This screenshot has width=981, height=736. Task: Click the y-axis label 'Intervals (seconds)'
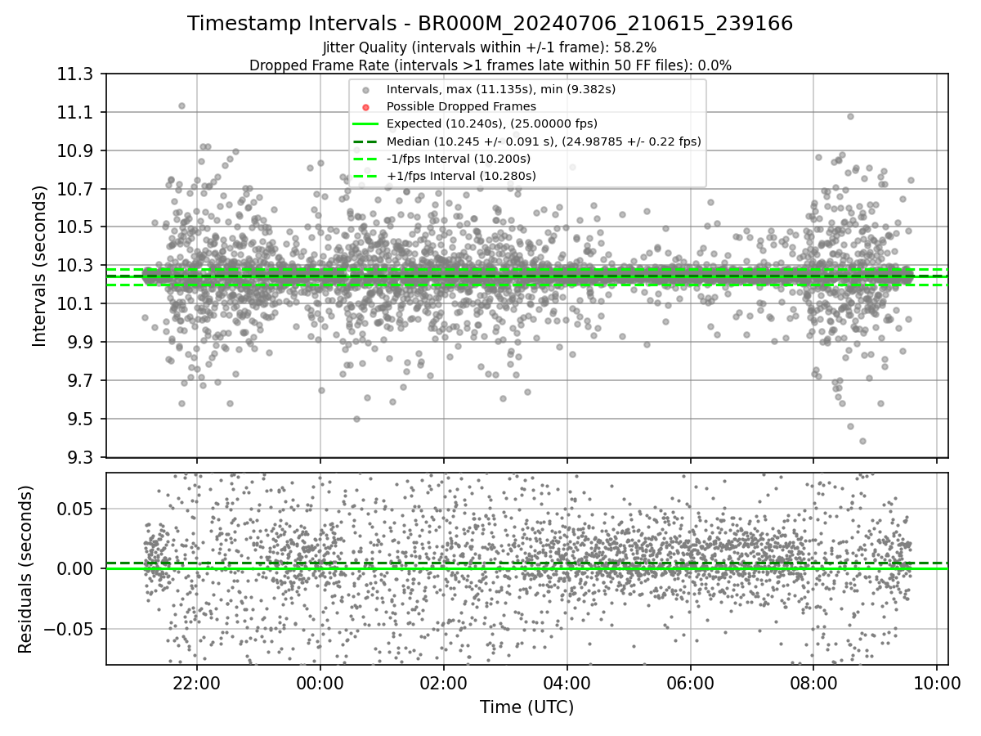tap(39, 266)
